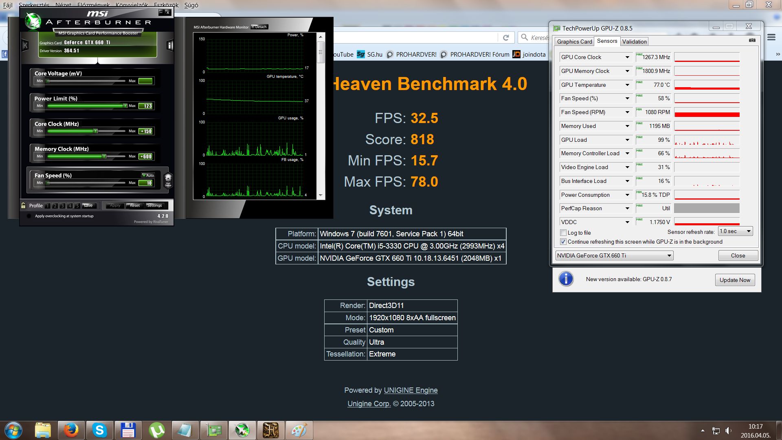
Task: Click the Afterburner Reset button
Action: pyautogui.click(x=135, y=206)
